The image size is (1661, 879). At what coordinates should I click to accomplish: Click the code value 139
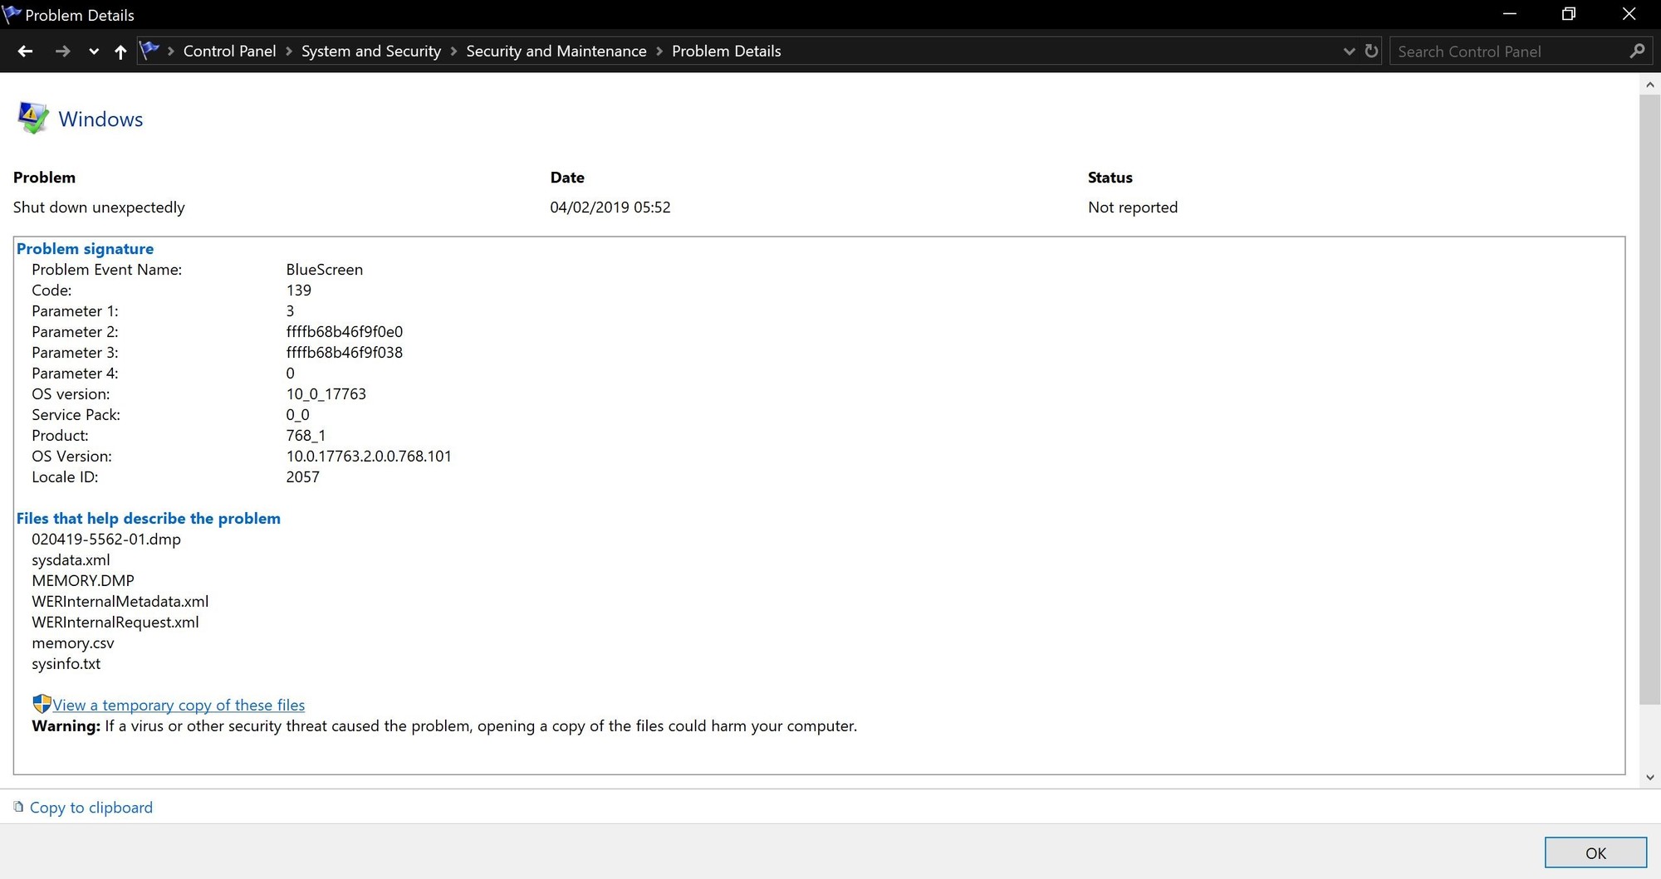coord(299,291)
